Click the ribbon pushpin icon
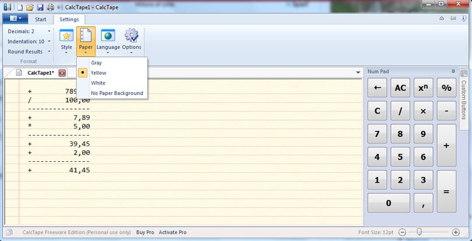 pos(452,19)
